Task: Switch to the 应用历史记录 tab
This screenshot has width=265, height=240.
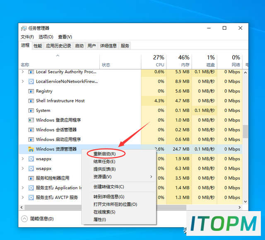Action: click(x=58, y=46)
